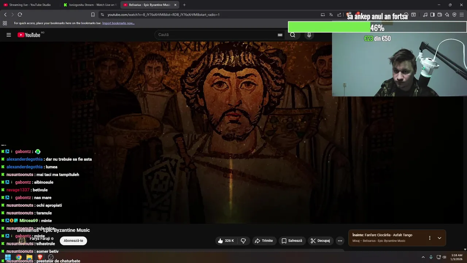
Task: Toggle the browser sidebar panel
Action: (432, 15)
